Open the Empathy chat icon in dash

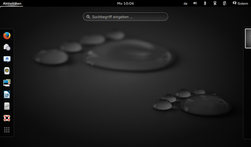tap(7, 59)
